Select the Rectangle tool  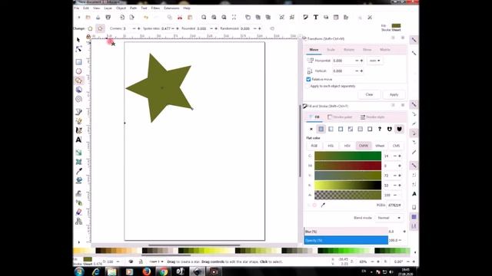[x=78, y=62]
